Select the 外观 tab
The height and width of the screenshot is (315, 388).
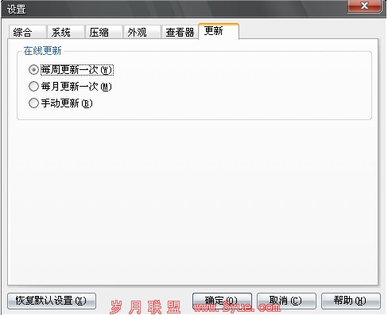[142, 33]
